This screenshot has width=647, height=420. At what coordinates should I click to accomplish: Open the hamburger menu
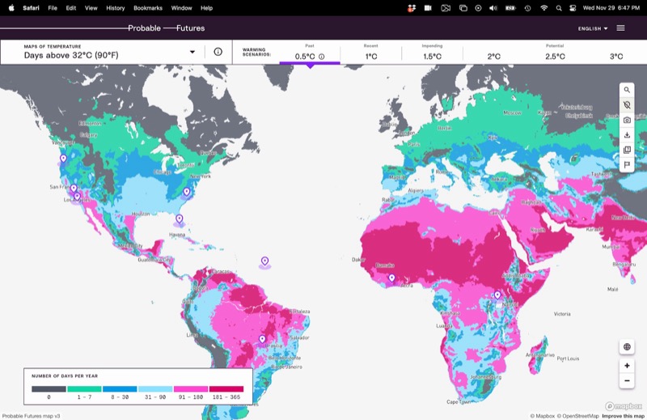click(x=620, y=28)
